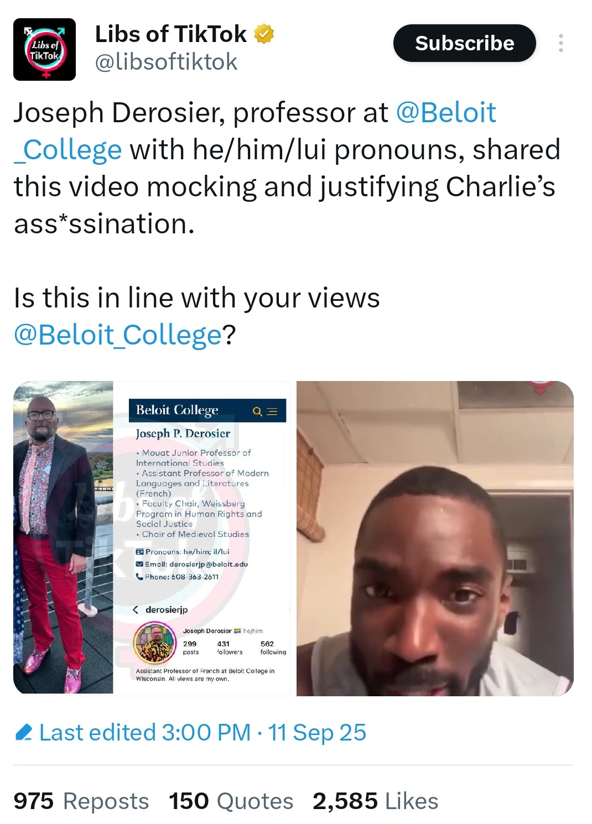
Task: Open the @libsoftiktok handle
Action: click(x=166, y=62)
